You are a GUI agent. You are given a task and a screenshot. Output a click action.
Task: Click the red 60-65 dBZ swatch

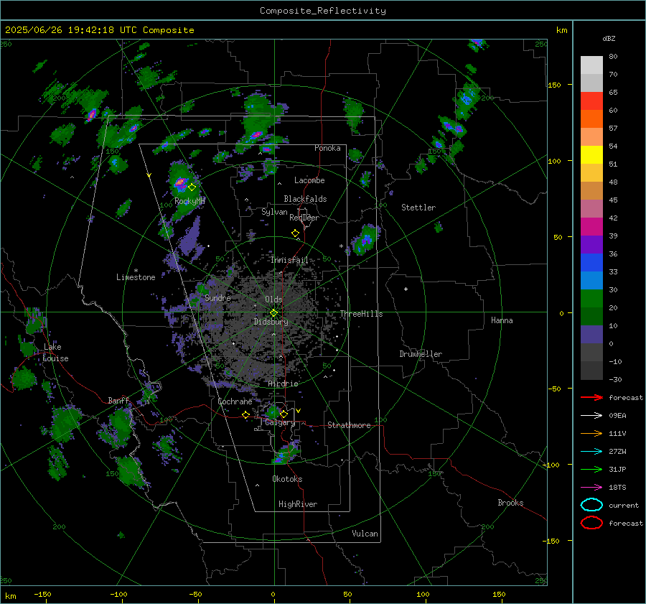tap(591, 101)
